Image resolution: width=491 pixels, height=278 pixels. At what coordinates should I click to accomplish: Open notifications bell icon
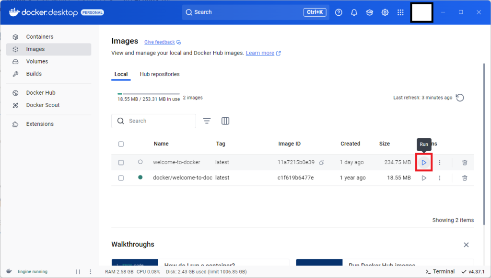tap(354, 12)
